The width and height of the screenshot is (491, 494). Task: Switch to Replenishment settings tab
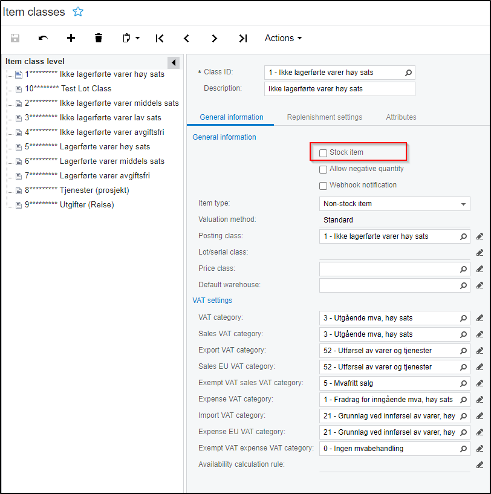(325, 117)
